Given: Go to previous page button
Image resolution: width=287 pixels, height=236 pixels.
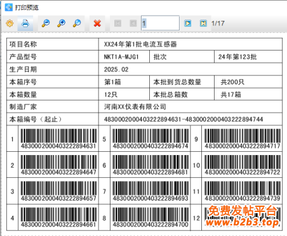Looking at the screenshot, I should 133,23.
